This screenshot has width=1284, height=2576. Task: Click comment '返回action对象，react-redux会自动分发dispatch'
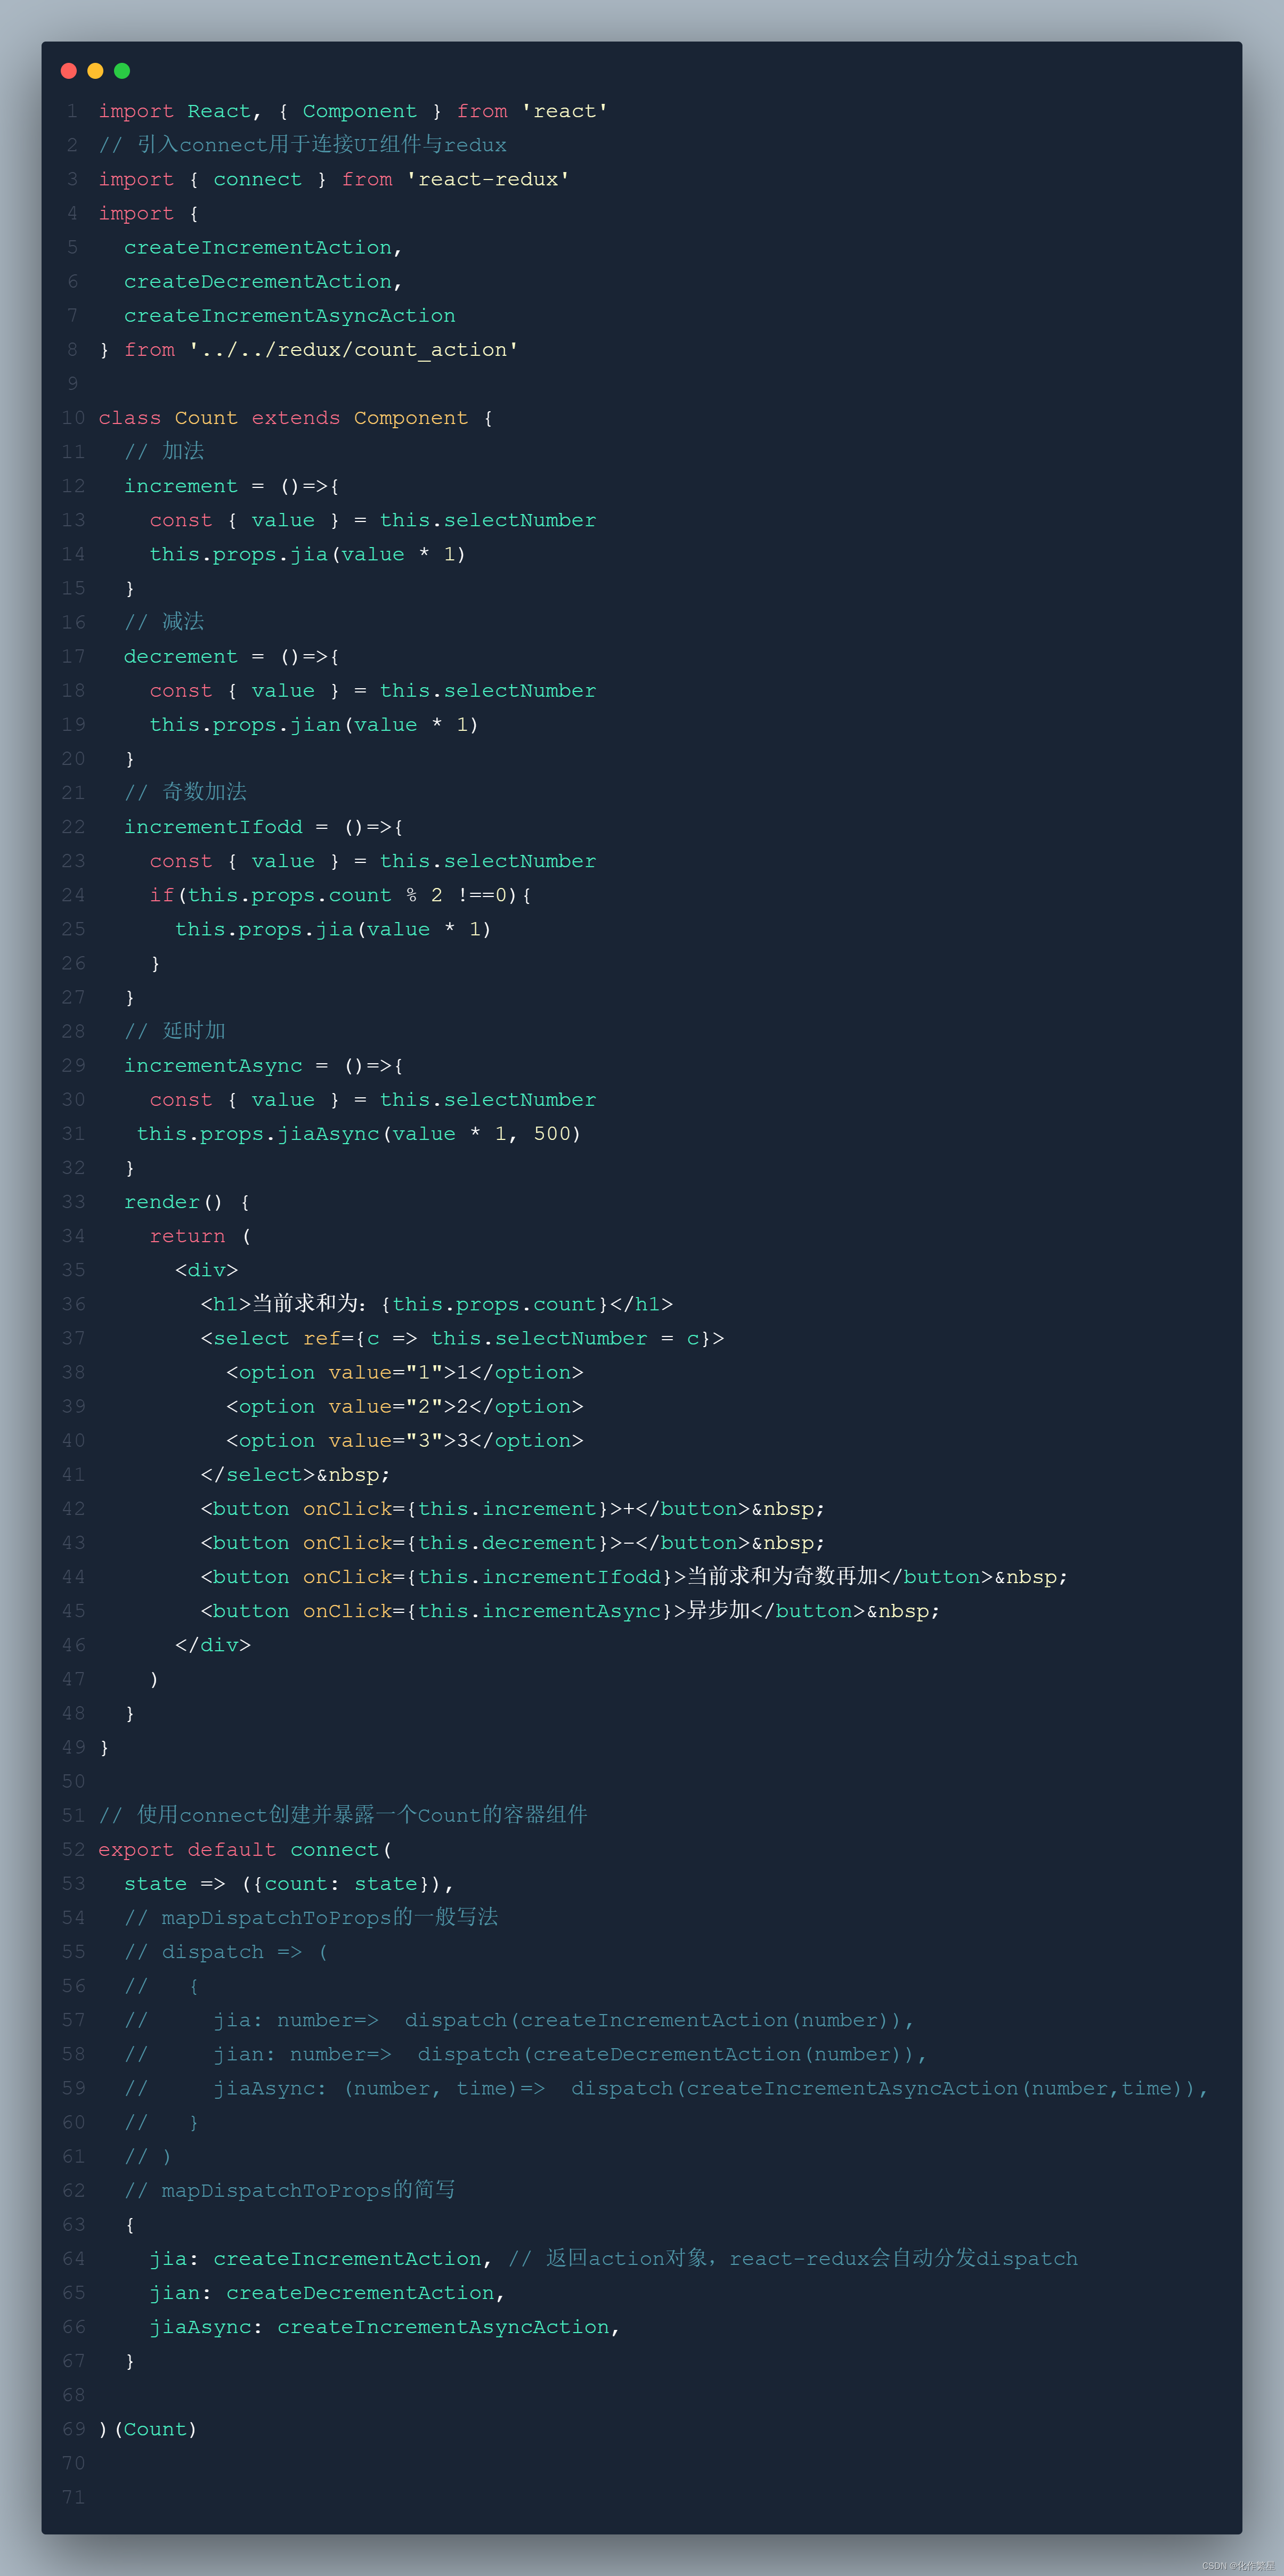point(812,2258)
